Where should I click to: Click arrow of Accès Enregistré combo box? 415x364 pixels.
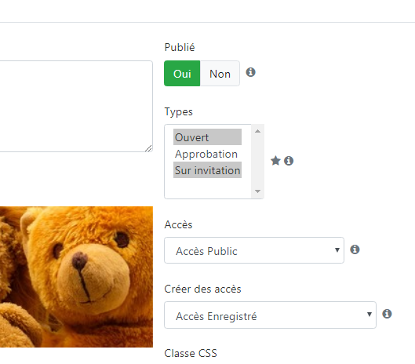tap(369, 315)
